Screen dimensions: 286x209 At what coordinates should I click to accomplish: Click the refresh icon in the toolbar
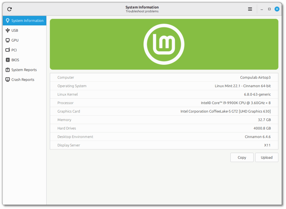(x=9, y=9)
